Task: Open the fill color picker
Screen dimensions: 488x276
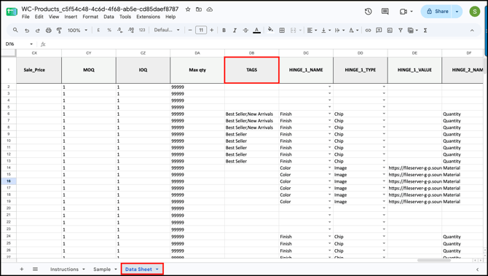Action: tap(270, 30)
